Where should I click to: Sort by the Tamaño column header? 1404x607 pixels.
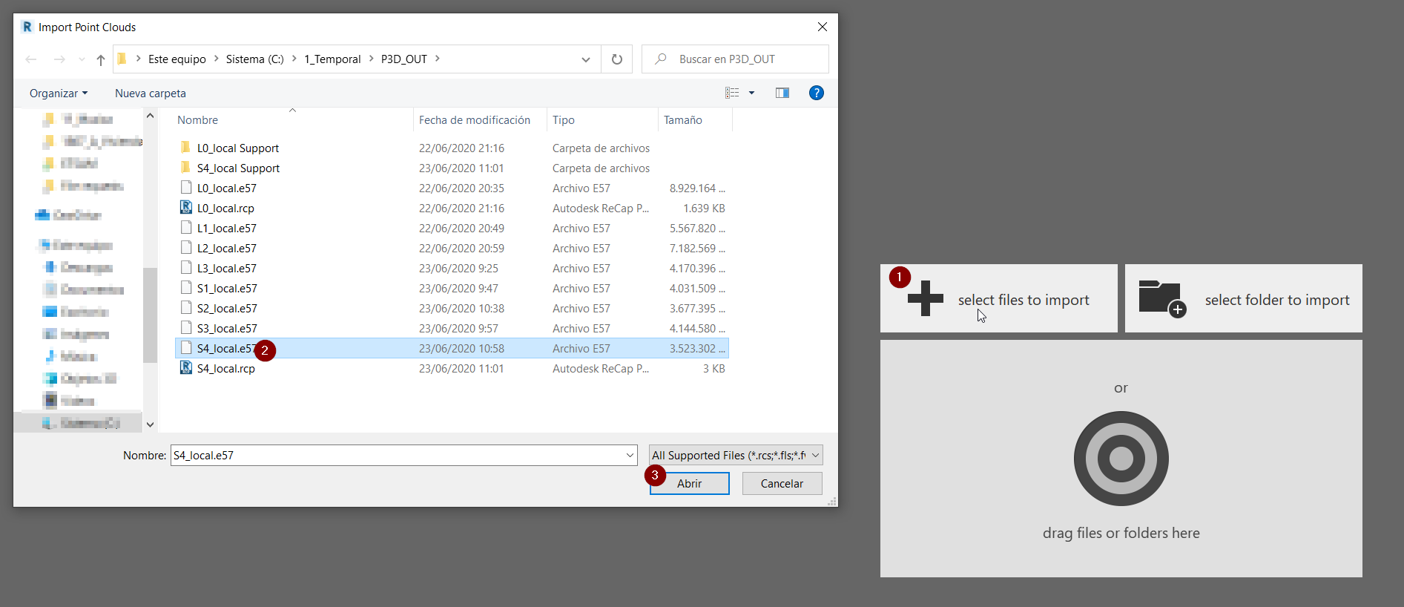(x=683, y=119)
